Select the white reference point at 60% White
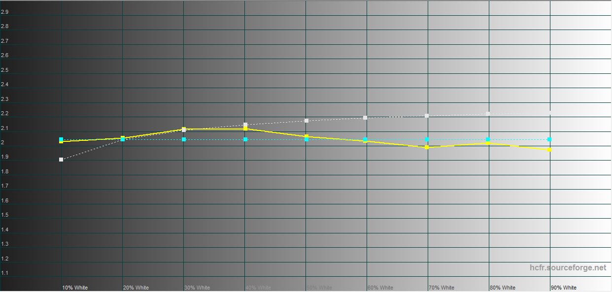Viewport: 612px width, 292px height. point(365,118)
